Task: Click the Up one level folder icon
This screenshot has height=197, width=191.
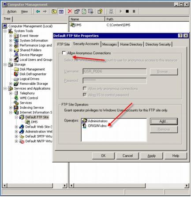Action: (54, 11)
